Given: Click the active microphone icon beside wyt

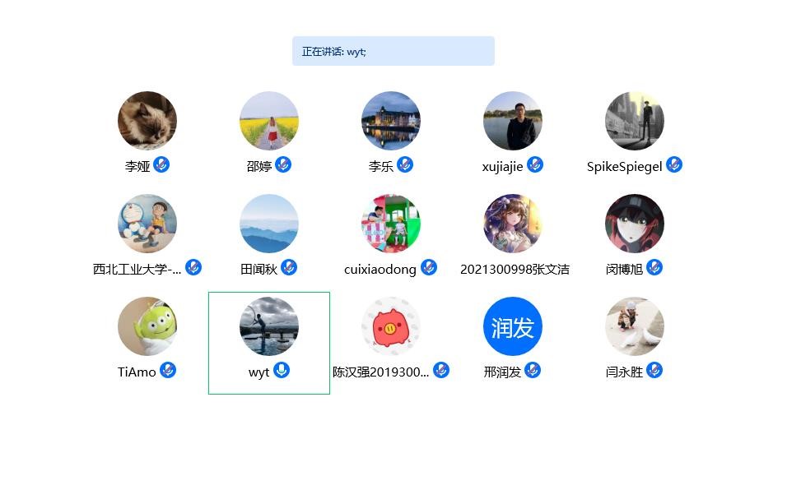Looking at the screenshot, I should (282, 370).
